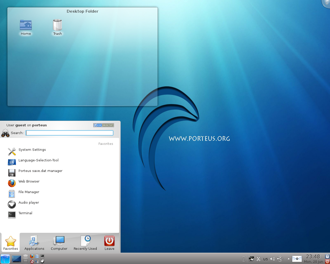Open the desktop pager on the taskbar
The width and height of the screenshot is (330, 264).
tap(16, 259)
